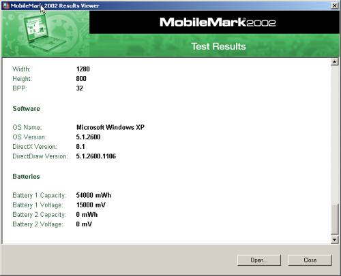Click the scrollbar track above the thumb
Image resolution: width=341 pixels, height=276 pixels.
click(334, 135)
